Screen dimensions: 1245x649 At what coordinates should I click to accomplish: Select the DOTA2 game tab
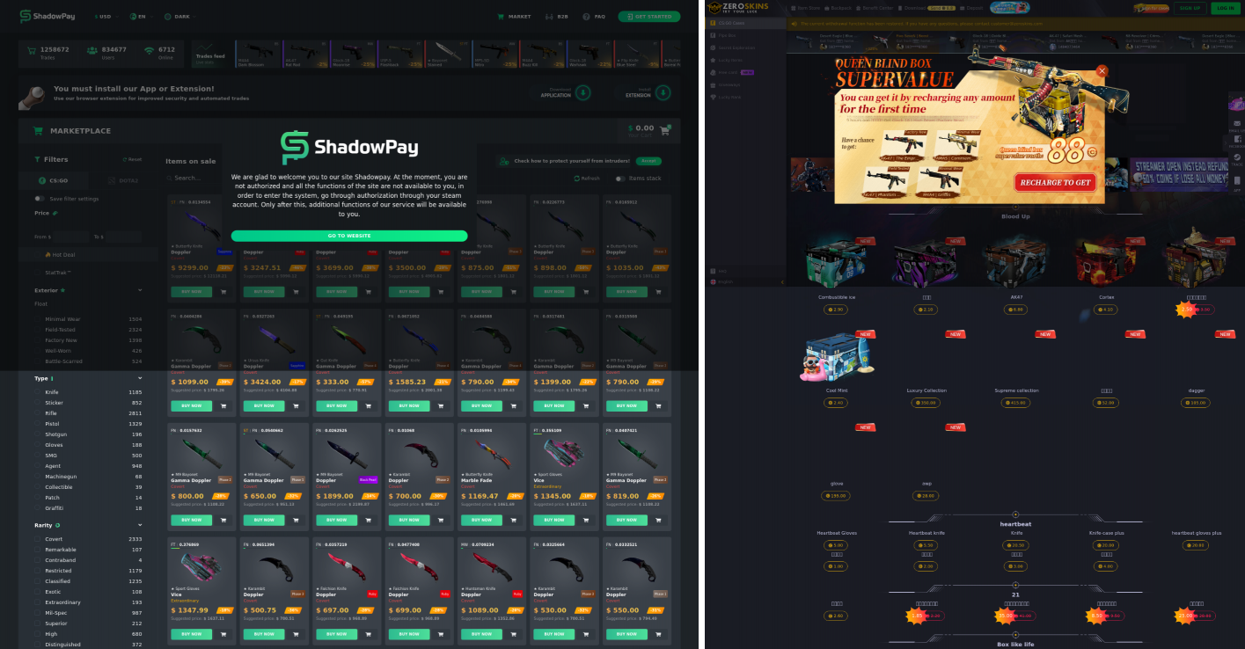point(122,180)
